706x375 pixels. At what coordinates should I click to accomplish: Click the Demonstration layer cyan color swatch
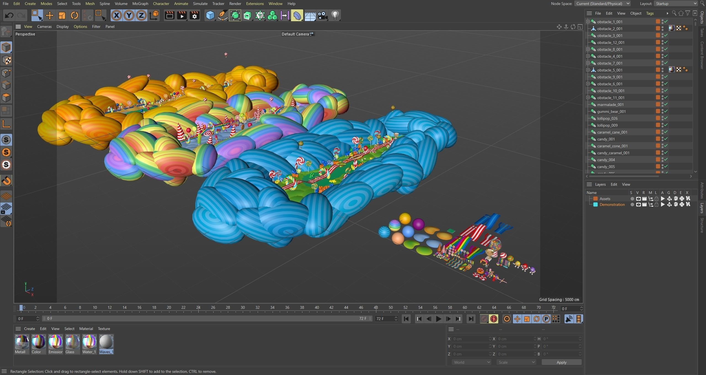595,204
